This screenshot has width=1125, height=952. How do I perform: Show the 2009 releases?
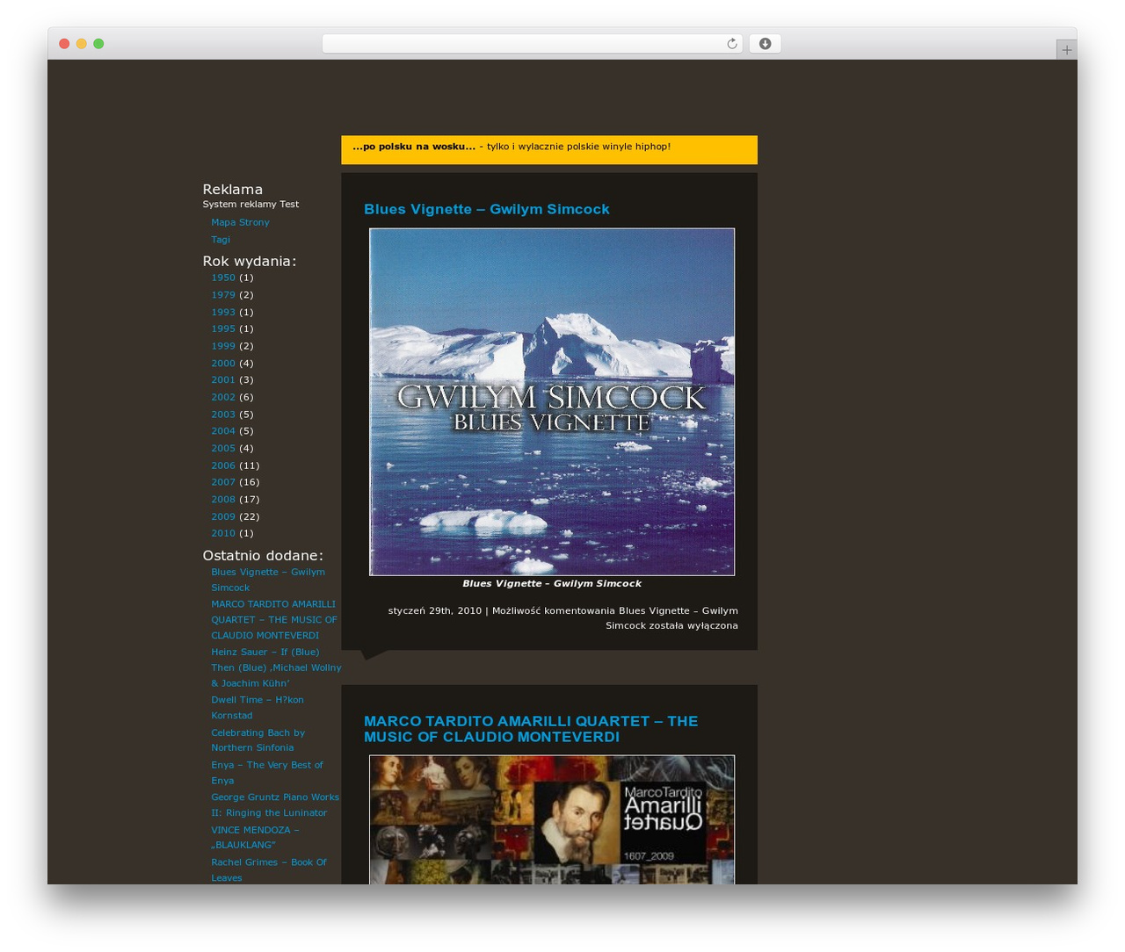[223, 516]
